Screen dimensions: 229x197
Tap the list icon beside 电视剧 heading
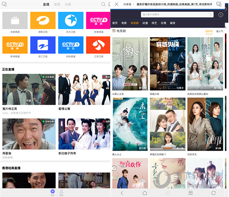[114, 31]
